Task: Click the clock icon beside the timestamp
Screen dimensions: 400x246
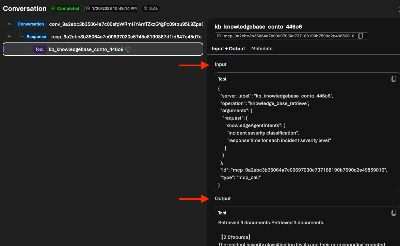Action: [x=88, y=8]
